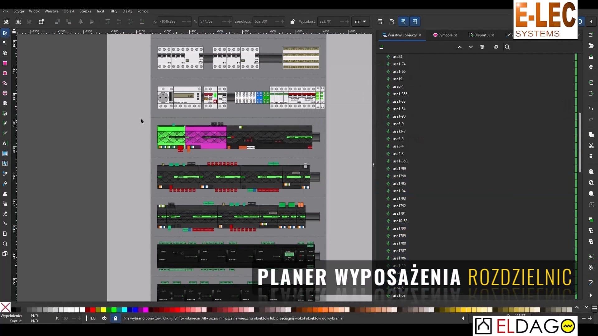Open the mm units dropdown
598x336 pixels.
(x=360, y=21)
